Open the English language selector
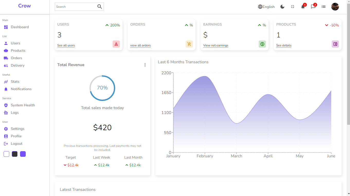The image size is (350, 196). pos(266,7)
